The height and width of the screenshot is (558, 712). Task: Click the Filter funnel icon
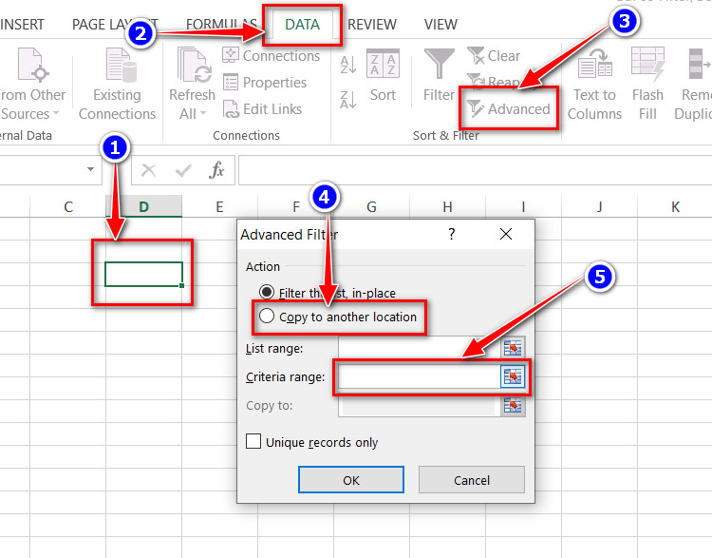pos(439,64)
